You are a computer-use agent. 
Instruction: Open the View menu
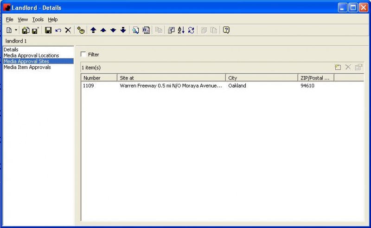pyautogui.click(x=23, y=19)
